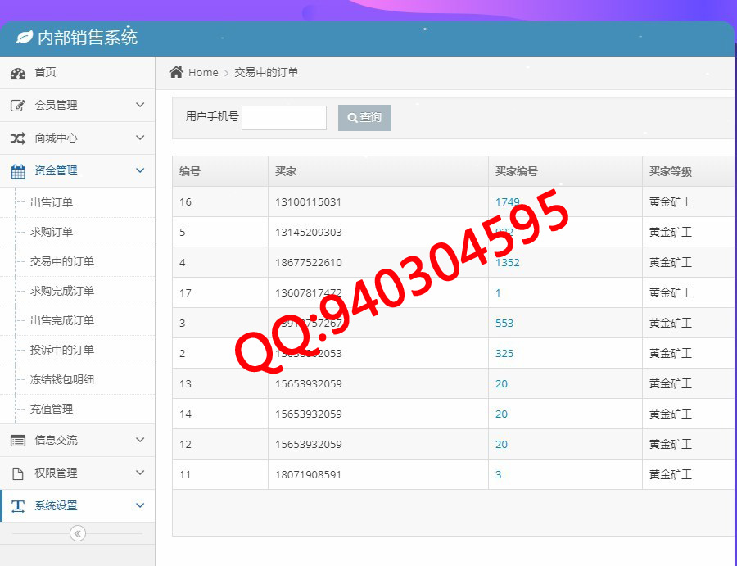Expand the 系统设置 chevron
Viewport: 737px width, 566px height.
pyautogui.click(x=140, y=506)
